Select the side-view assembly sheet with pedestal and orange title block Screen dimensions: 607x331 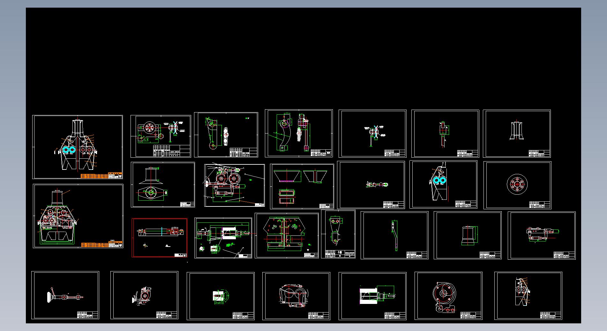pos(78,216)
